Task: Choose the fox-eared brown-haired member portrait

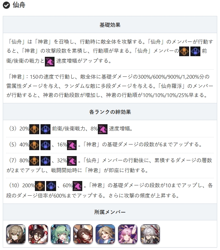Action: click(x=83, y=234)
